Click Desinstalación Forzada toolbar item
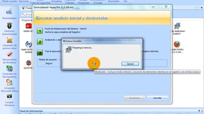This screenshot has width=204, height=114. click(98, 2)
